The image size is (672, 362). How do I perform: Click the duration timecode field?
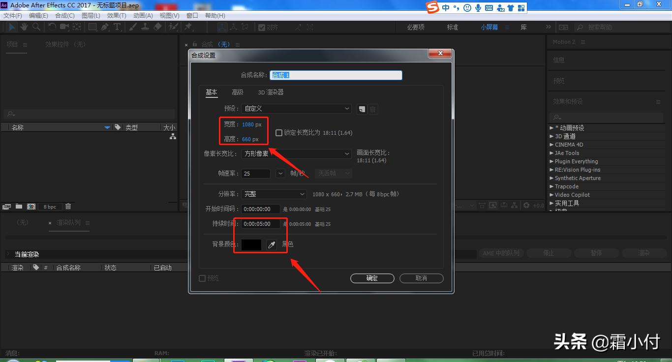[261, 224]
